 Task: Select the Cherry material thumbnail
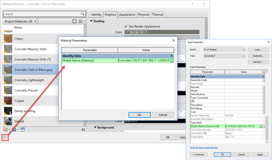tap(8, 39)
